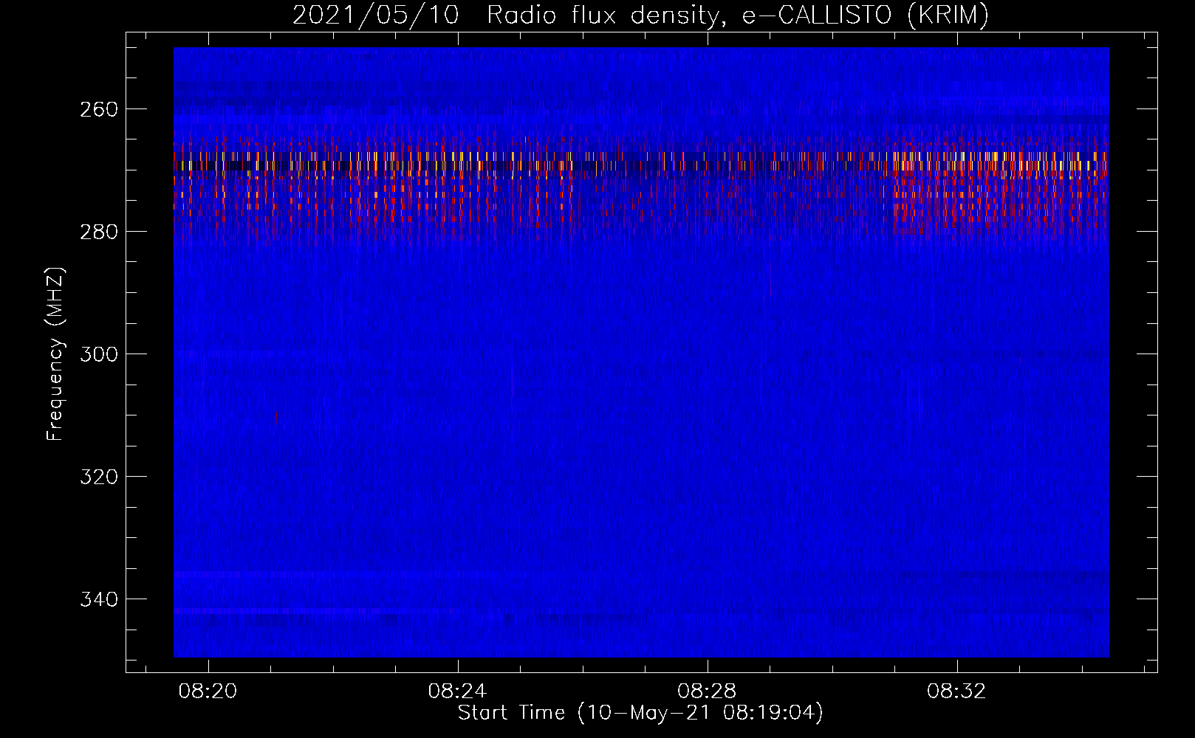Click the 08:32 time tick label
The height and width of the screenshot is (738, 1195).
pyautogui.click(x=957, y=692)
